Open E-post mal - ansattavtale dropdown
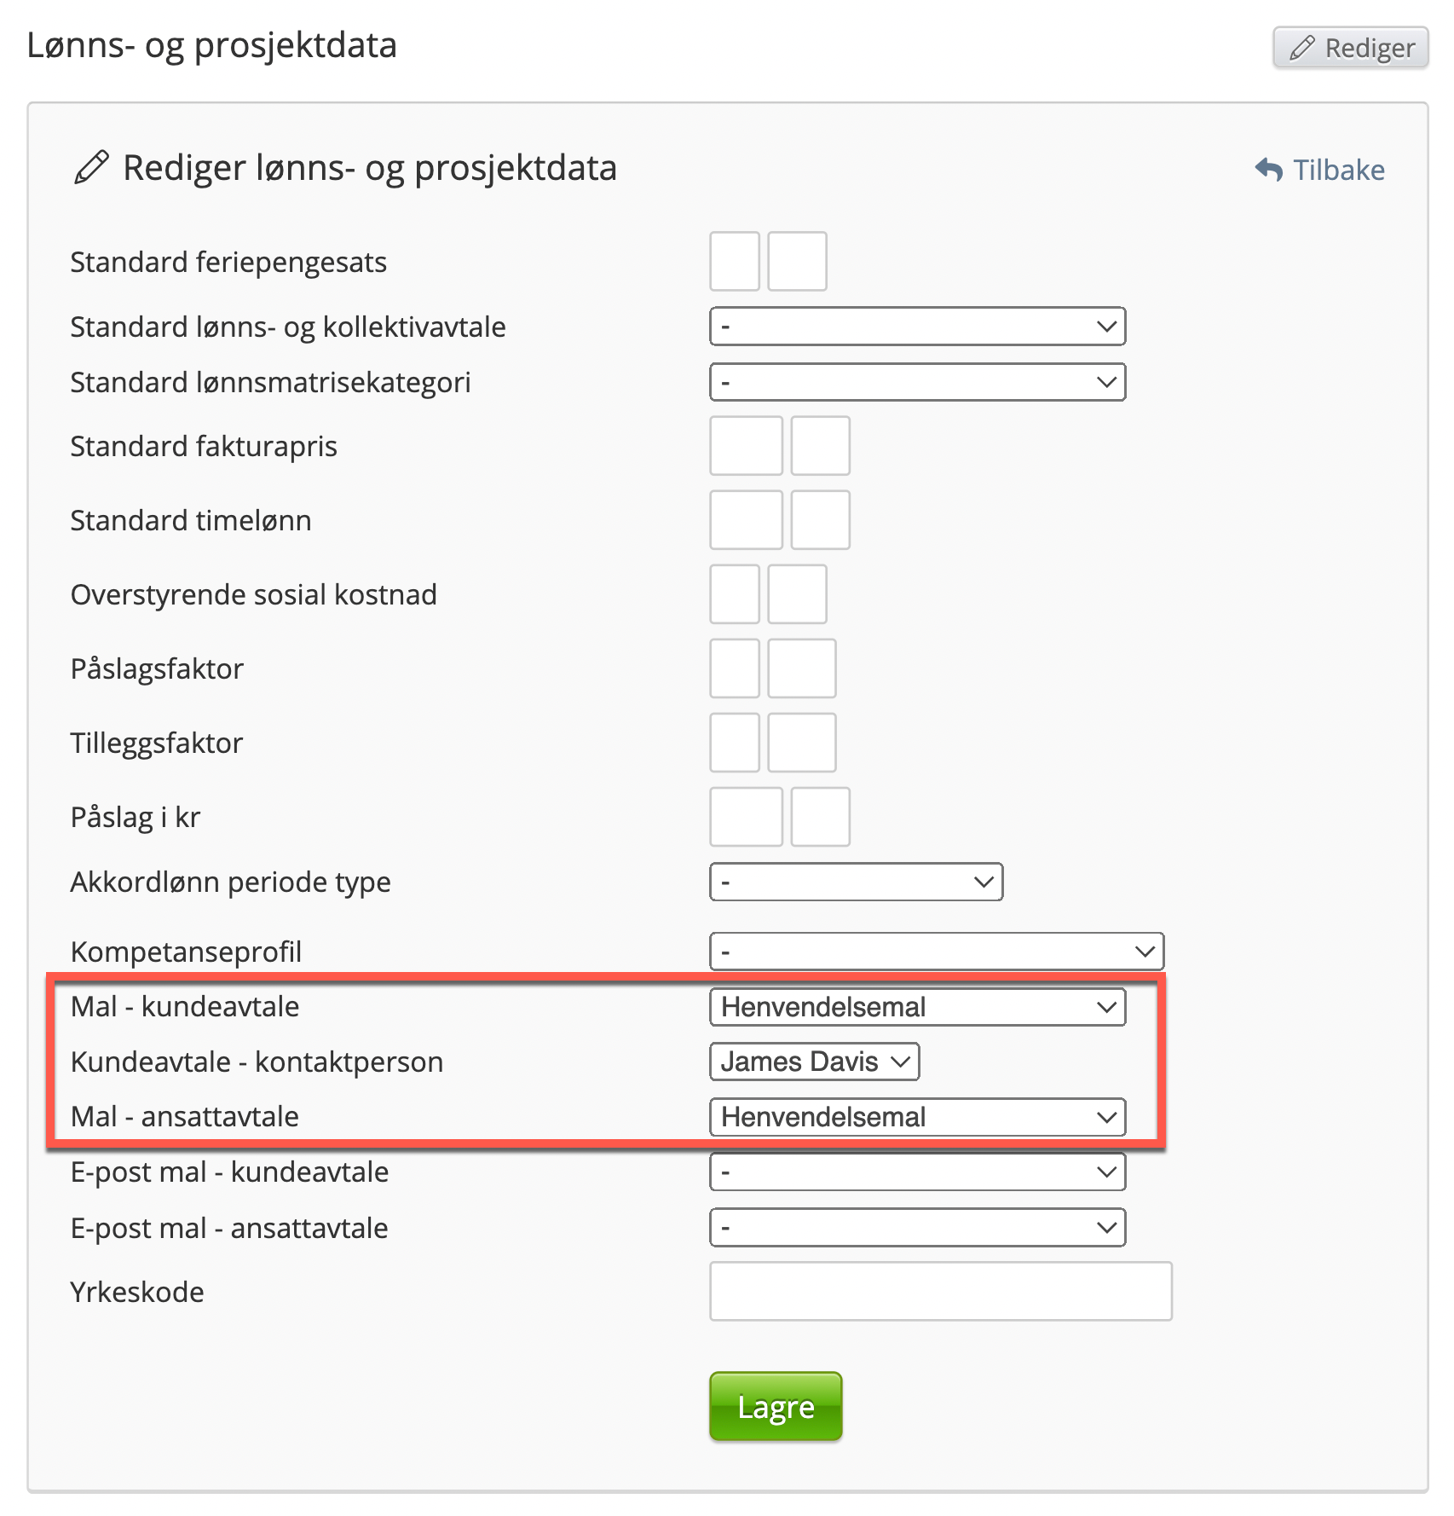This screenshot has height=1516, width=1454. tap(917, 1228)
